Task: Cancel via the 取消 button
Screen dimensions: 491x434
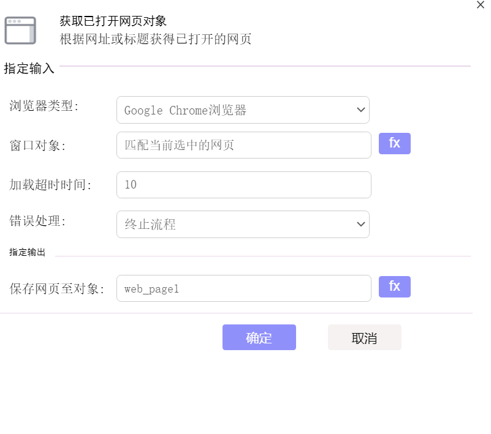Action: [x=365, y=337]
